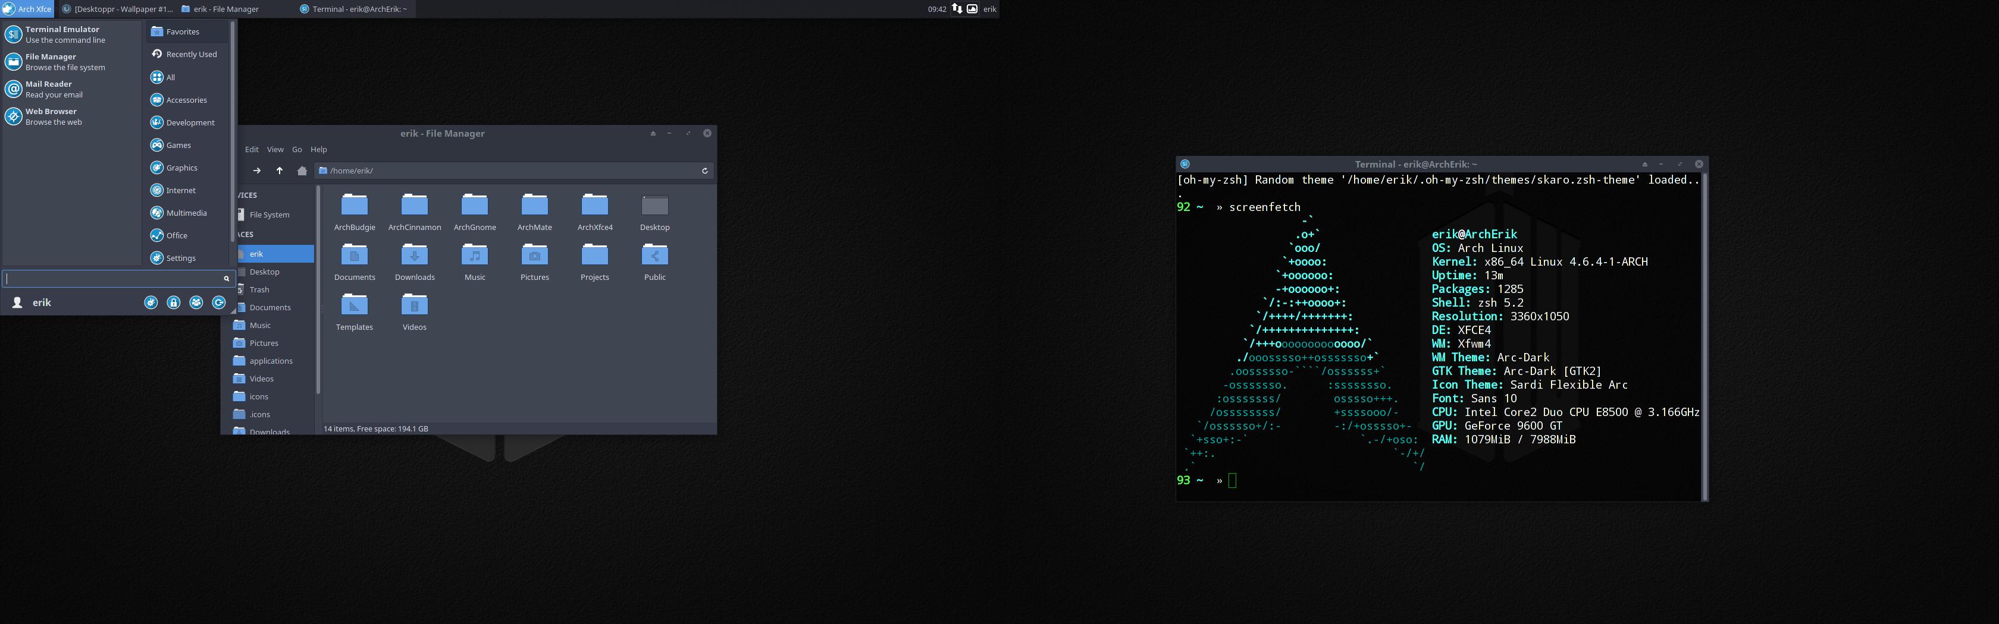This screenshot has width=1999, height=624.
Task: Open the Help menu in File Manager
Action: pos(319,150)
